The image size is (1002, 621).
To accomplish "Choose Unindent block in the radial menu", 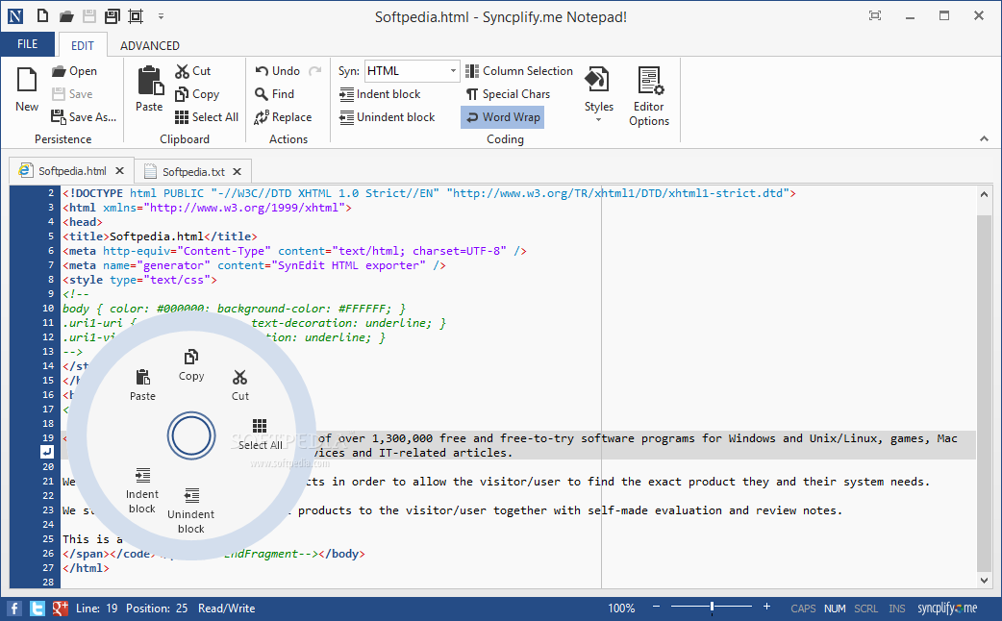I will tap(191, 510).
